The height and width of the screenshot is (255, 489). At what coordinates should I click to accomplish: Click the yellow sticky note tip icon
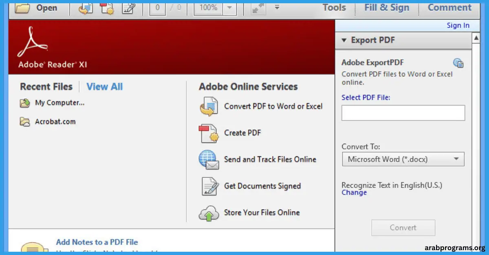(x=35, y=246)
